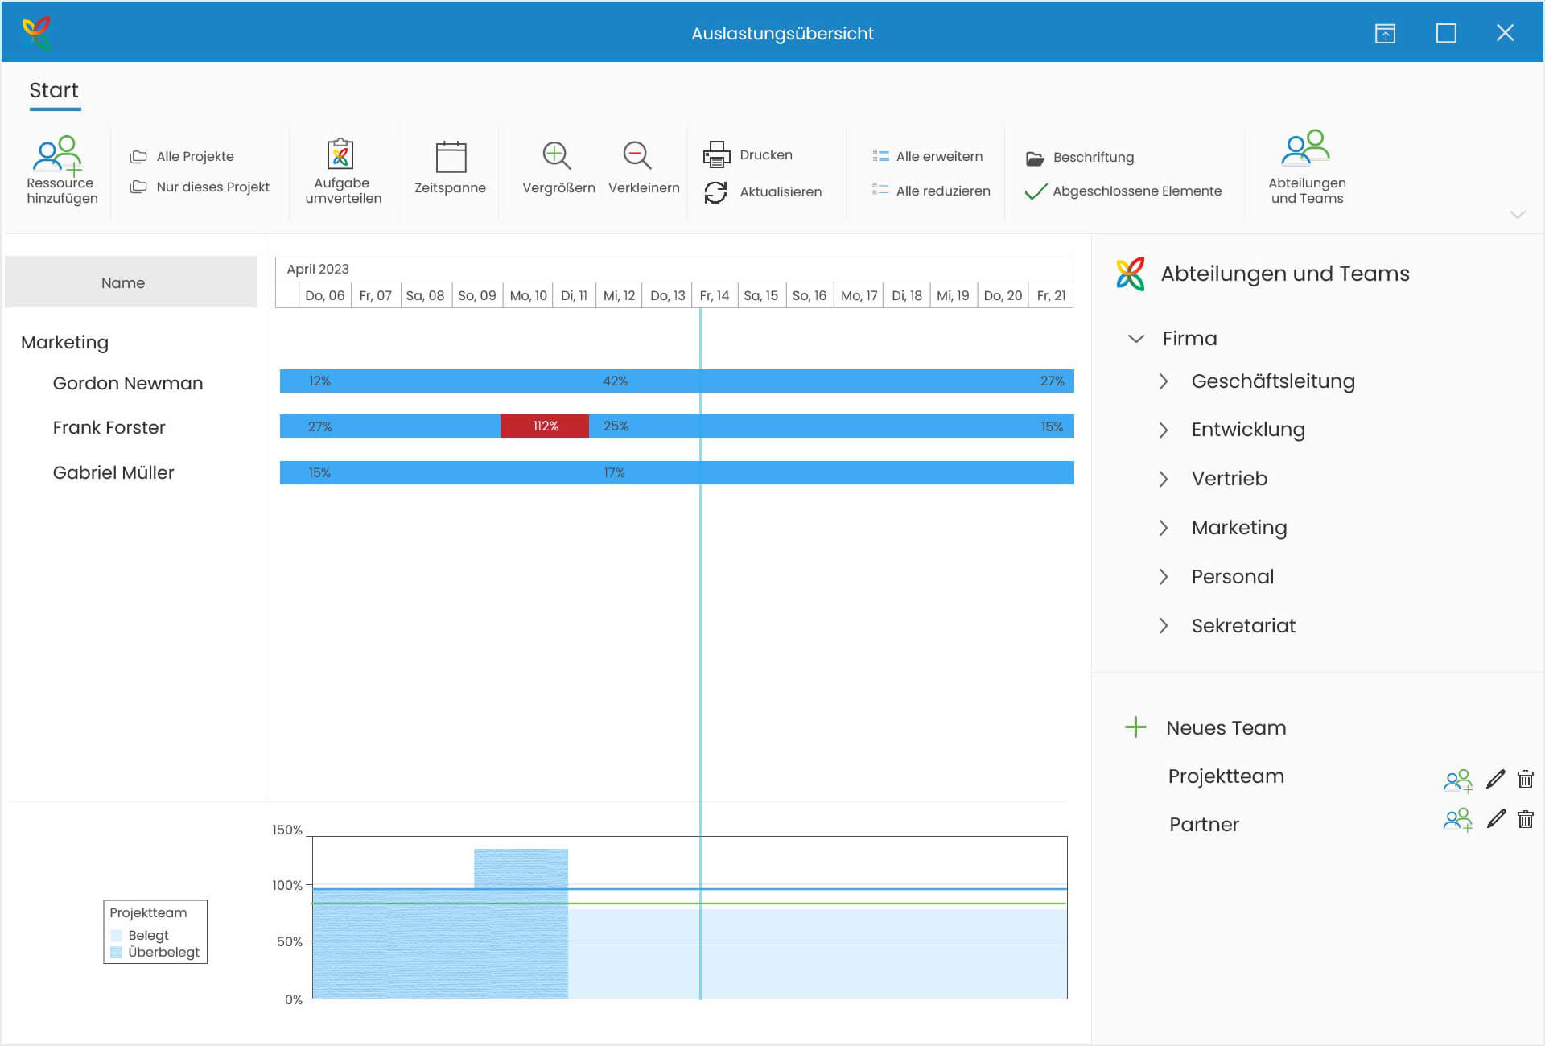
Task: Click the red 112% overload segment
Action: point(545,426)
